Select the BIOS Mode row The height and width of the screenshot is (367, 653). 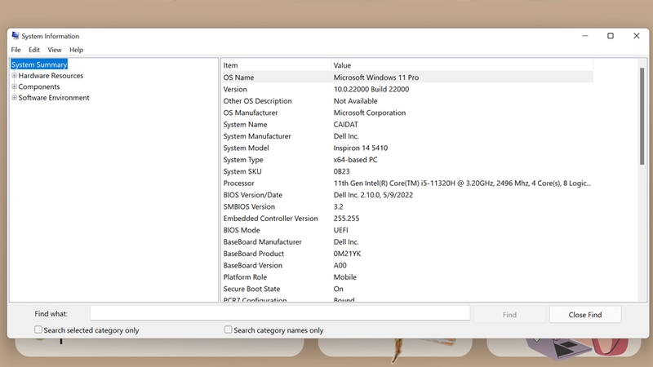407,230
